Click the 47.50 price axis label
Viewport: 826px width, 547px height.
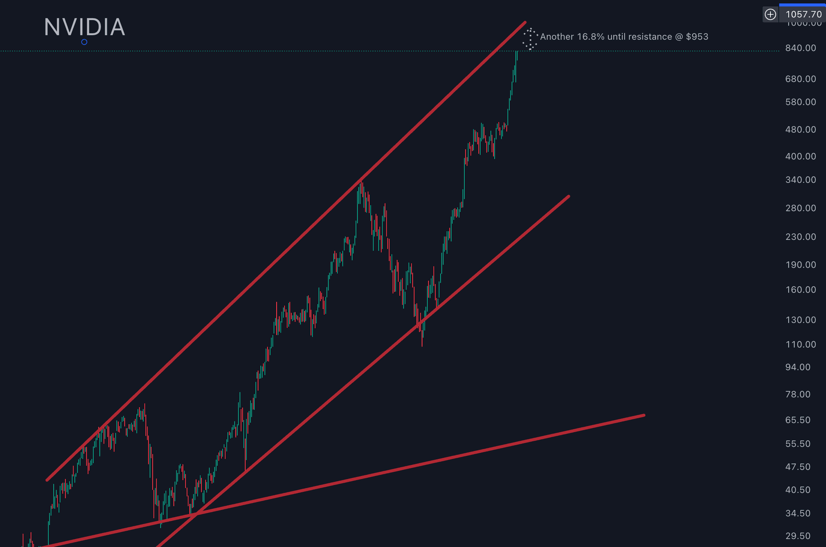[798, 467]
